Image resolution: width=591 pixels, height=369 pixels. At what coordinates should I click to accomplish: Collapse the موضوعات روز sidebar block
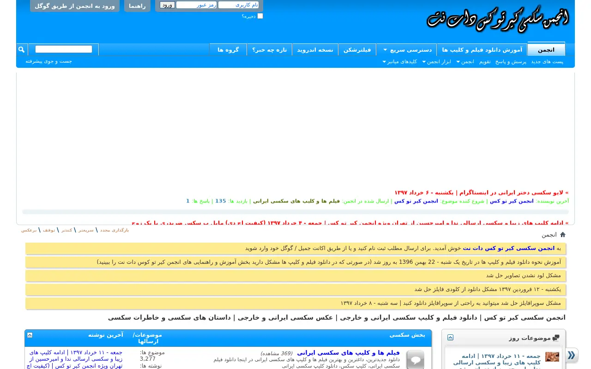450,338
